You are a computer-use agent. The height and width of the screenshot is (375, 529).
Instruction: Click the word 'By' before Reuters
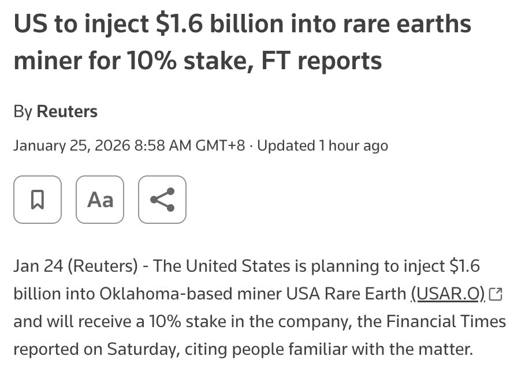[23, 111]
